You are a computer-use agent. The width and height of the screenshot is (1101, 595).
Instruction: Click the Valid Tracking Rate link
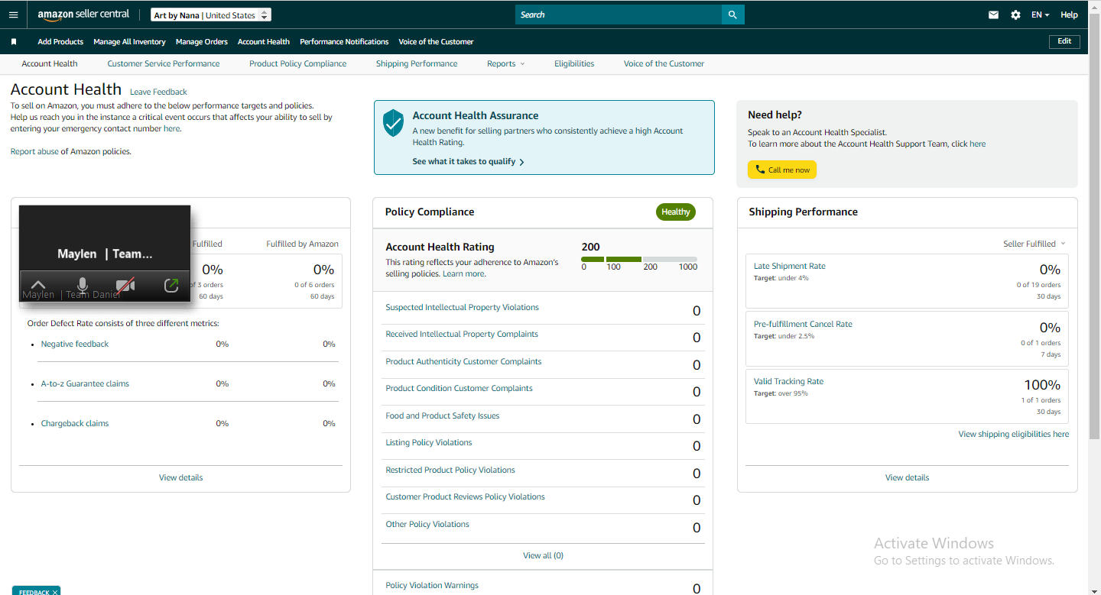pos(788,381)
